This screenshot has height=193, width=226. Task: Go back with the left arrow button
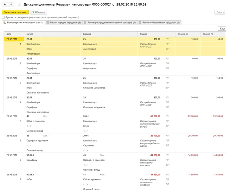coord(5,4)
